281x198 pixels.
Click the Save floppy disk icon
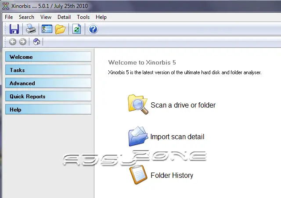[x=14, y=29]
